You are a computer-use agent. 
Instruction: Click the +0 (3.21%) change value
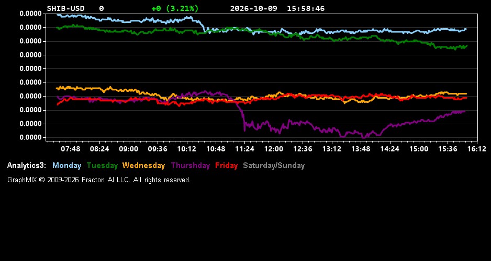(x=175, y=8)
